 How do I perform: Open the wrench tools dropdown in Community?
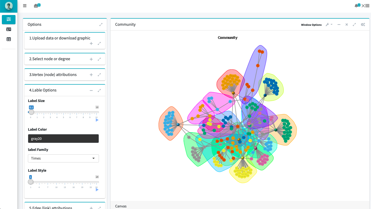[329, 24]
